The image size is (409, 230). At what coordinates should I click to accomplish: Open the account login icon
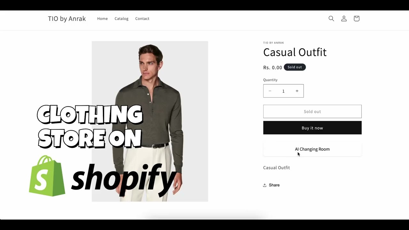(x=344, y=19)
